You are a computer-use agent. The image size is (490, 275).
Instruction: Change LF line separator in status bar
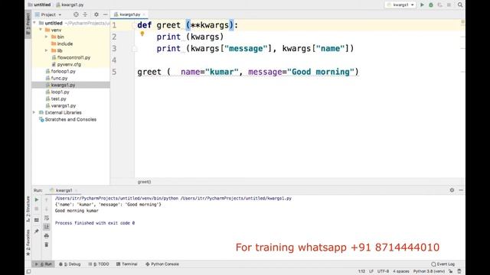(371, 271)
